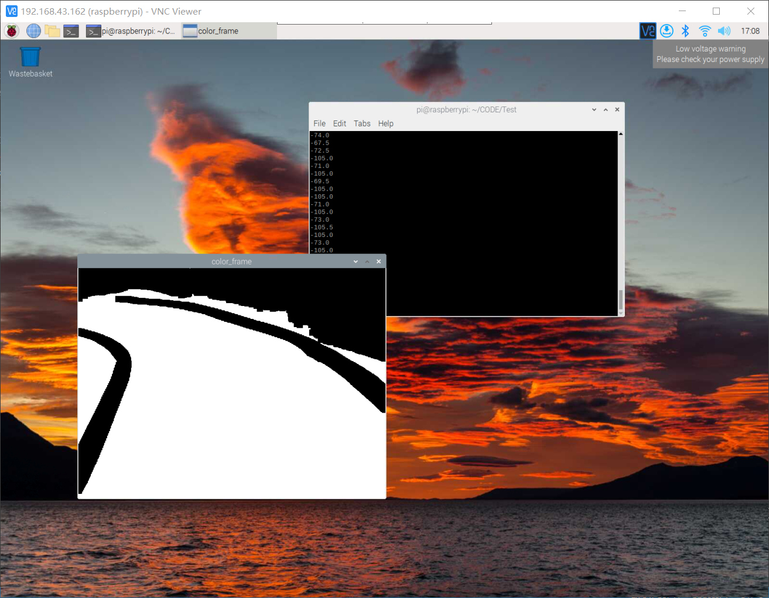Open the Bluetooth tray menu

[x=685, y=31]
